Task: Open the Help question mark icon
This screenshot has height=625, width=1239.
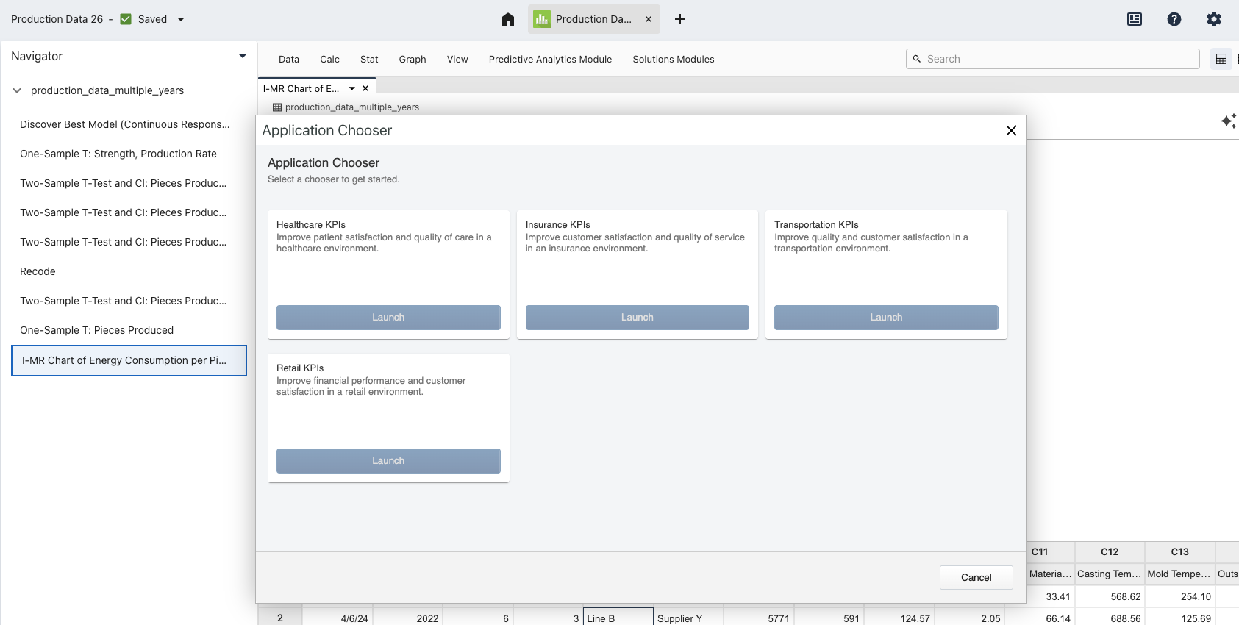Action: pyautogui.click(x=1174, y=19)
